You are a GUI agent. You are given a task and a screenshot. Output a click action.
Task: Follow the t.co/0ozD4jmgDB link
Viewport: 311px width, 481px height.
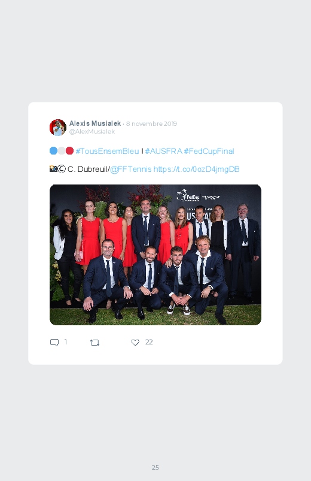(x=196, y=170)
